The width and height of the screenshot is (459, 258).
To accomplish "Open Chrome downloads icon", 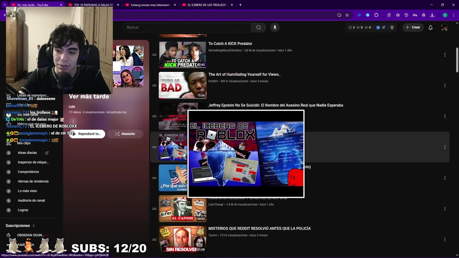I will [x=432, y=15].
